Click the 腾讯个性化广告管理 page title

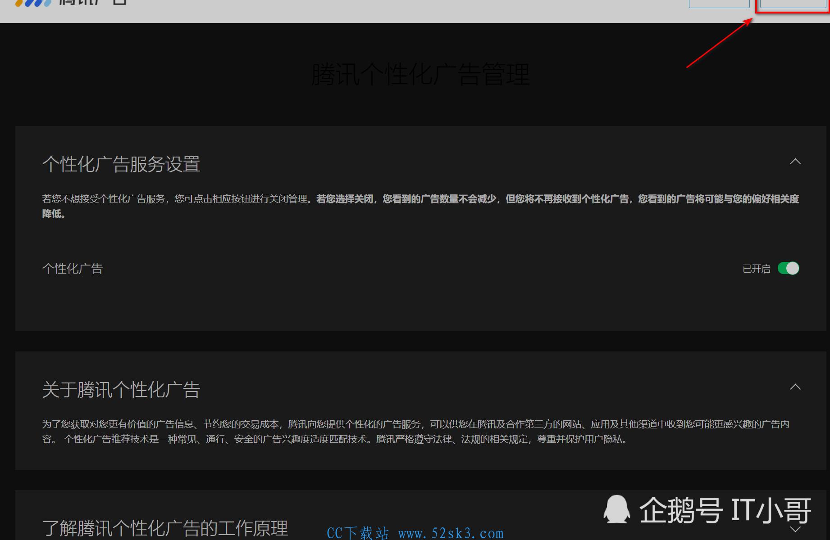click(x=420, y=74)
